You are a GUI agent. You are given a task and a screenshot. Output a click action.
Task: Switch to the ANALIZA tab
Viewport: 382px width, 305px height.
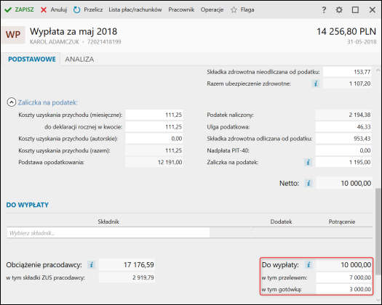79,59
